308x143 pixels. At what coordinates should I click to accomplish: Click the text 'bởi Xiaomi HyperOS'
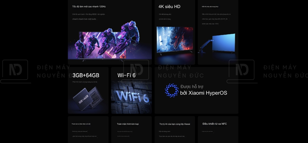pos(204,93)
